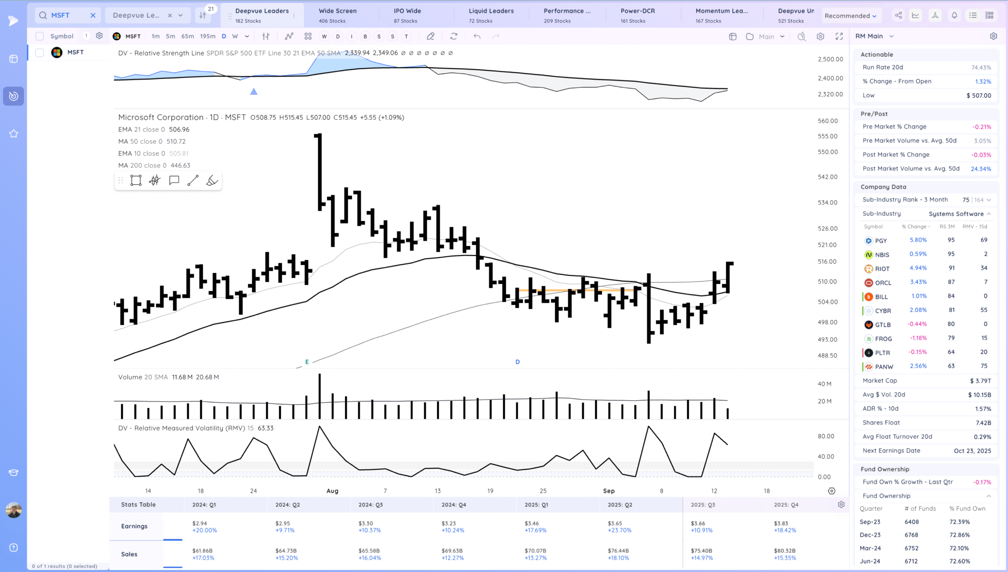Open Stats Table settings gear
1008x572 pixels.
point(841,505)
